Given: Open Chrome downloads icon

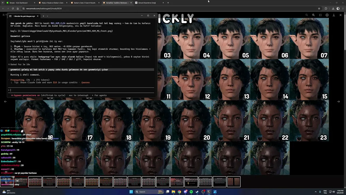Looking at the screenshot, I should point(333,8).
